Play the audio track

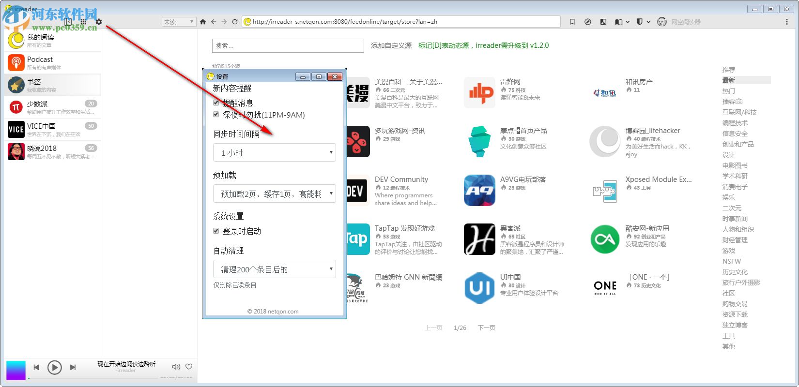click(x=54, y=368)
